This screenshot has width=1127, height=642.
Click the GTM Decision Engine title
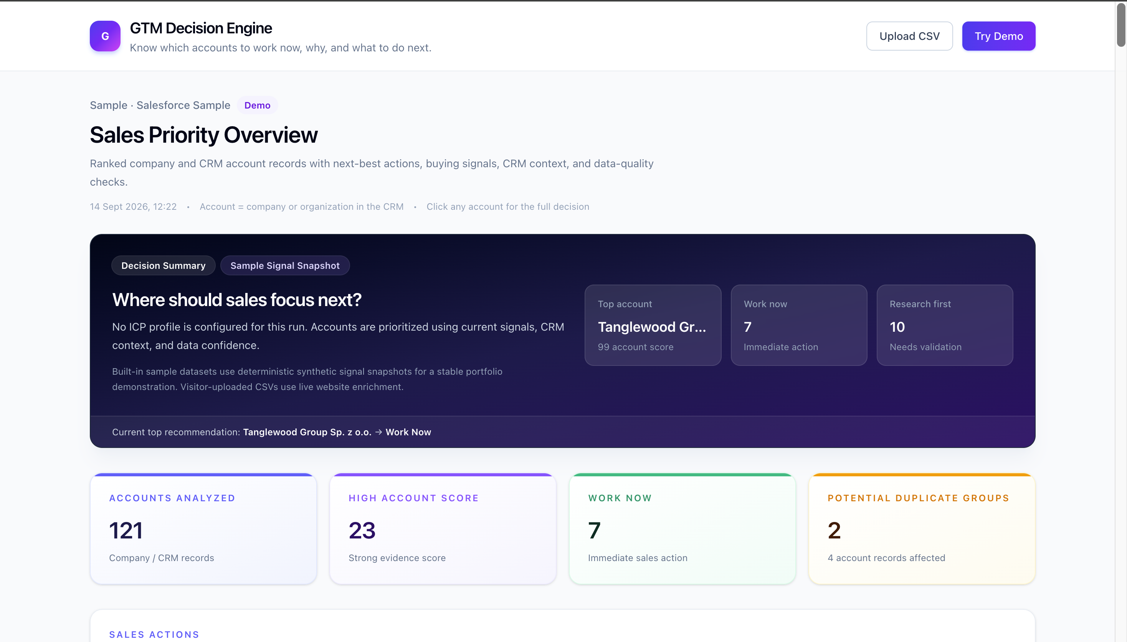point(201,28)
